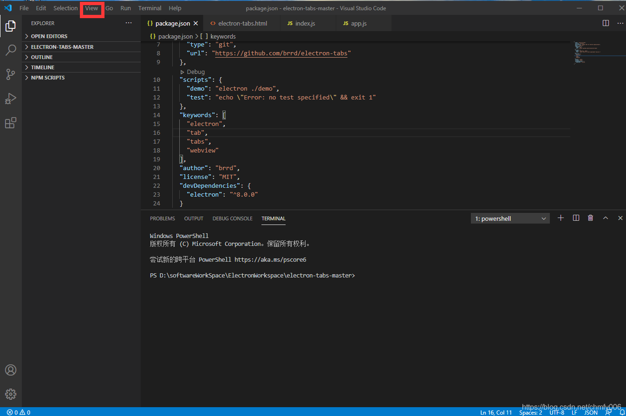Maximize the terminal panel
The height and width of the screenshot is (416, 626).
[x=606, y=218]
